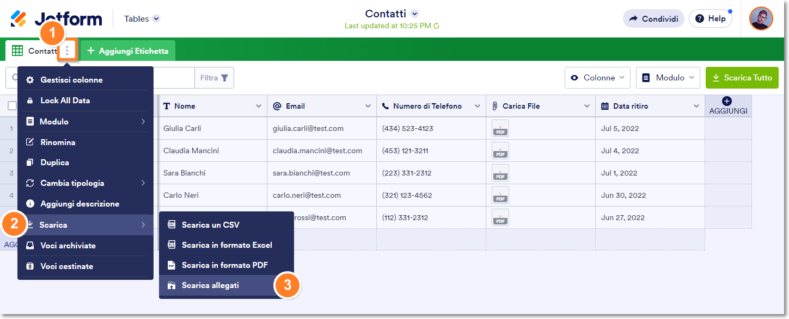This screenshot has height=319, width=789.
Task: Click the eye icon in Colonne button
Action: pos(574,78)
